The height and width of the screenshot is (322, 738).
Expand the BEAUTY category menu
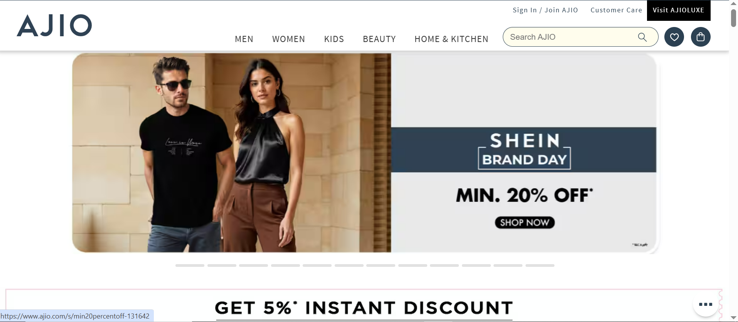pyautogui.click(x=379, y=39)
